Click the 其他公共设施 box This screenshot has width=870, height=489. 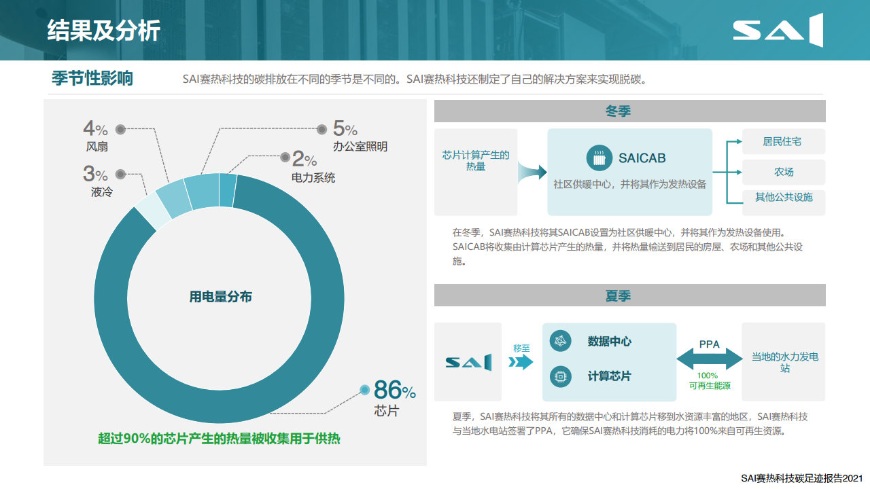(x=783, y=202)
